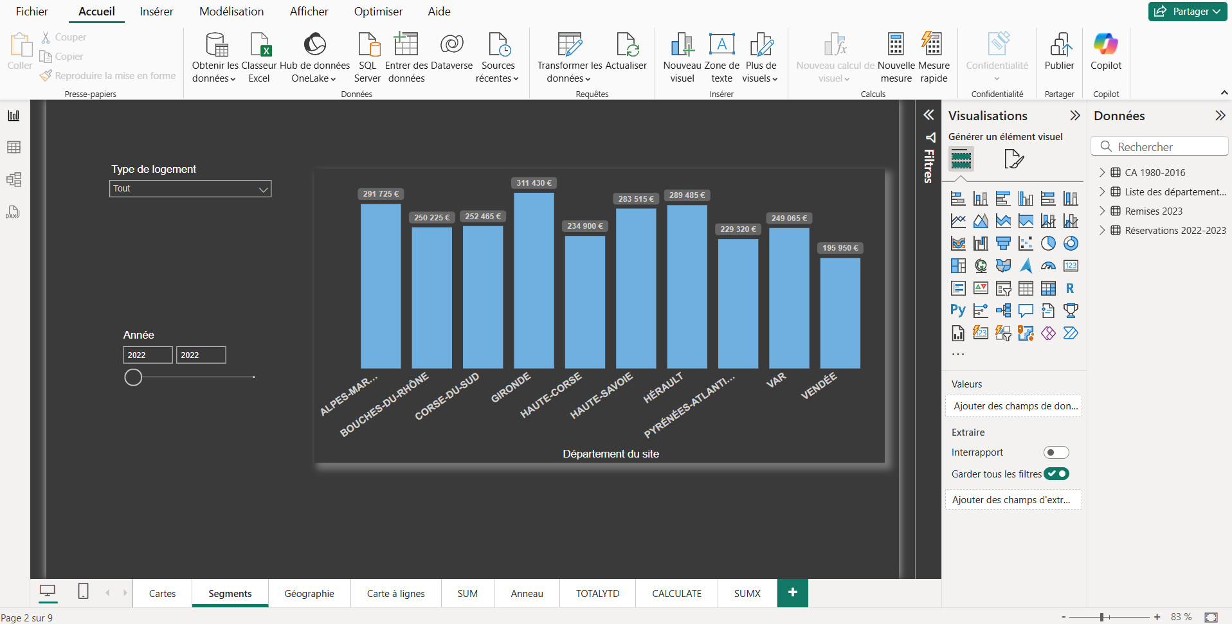Expand the CA 1980-2016 table
The height and width of the screenshot is (624, 1232).
pyautogui.click(x=1102, y=172)
